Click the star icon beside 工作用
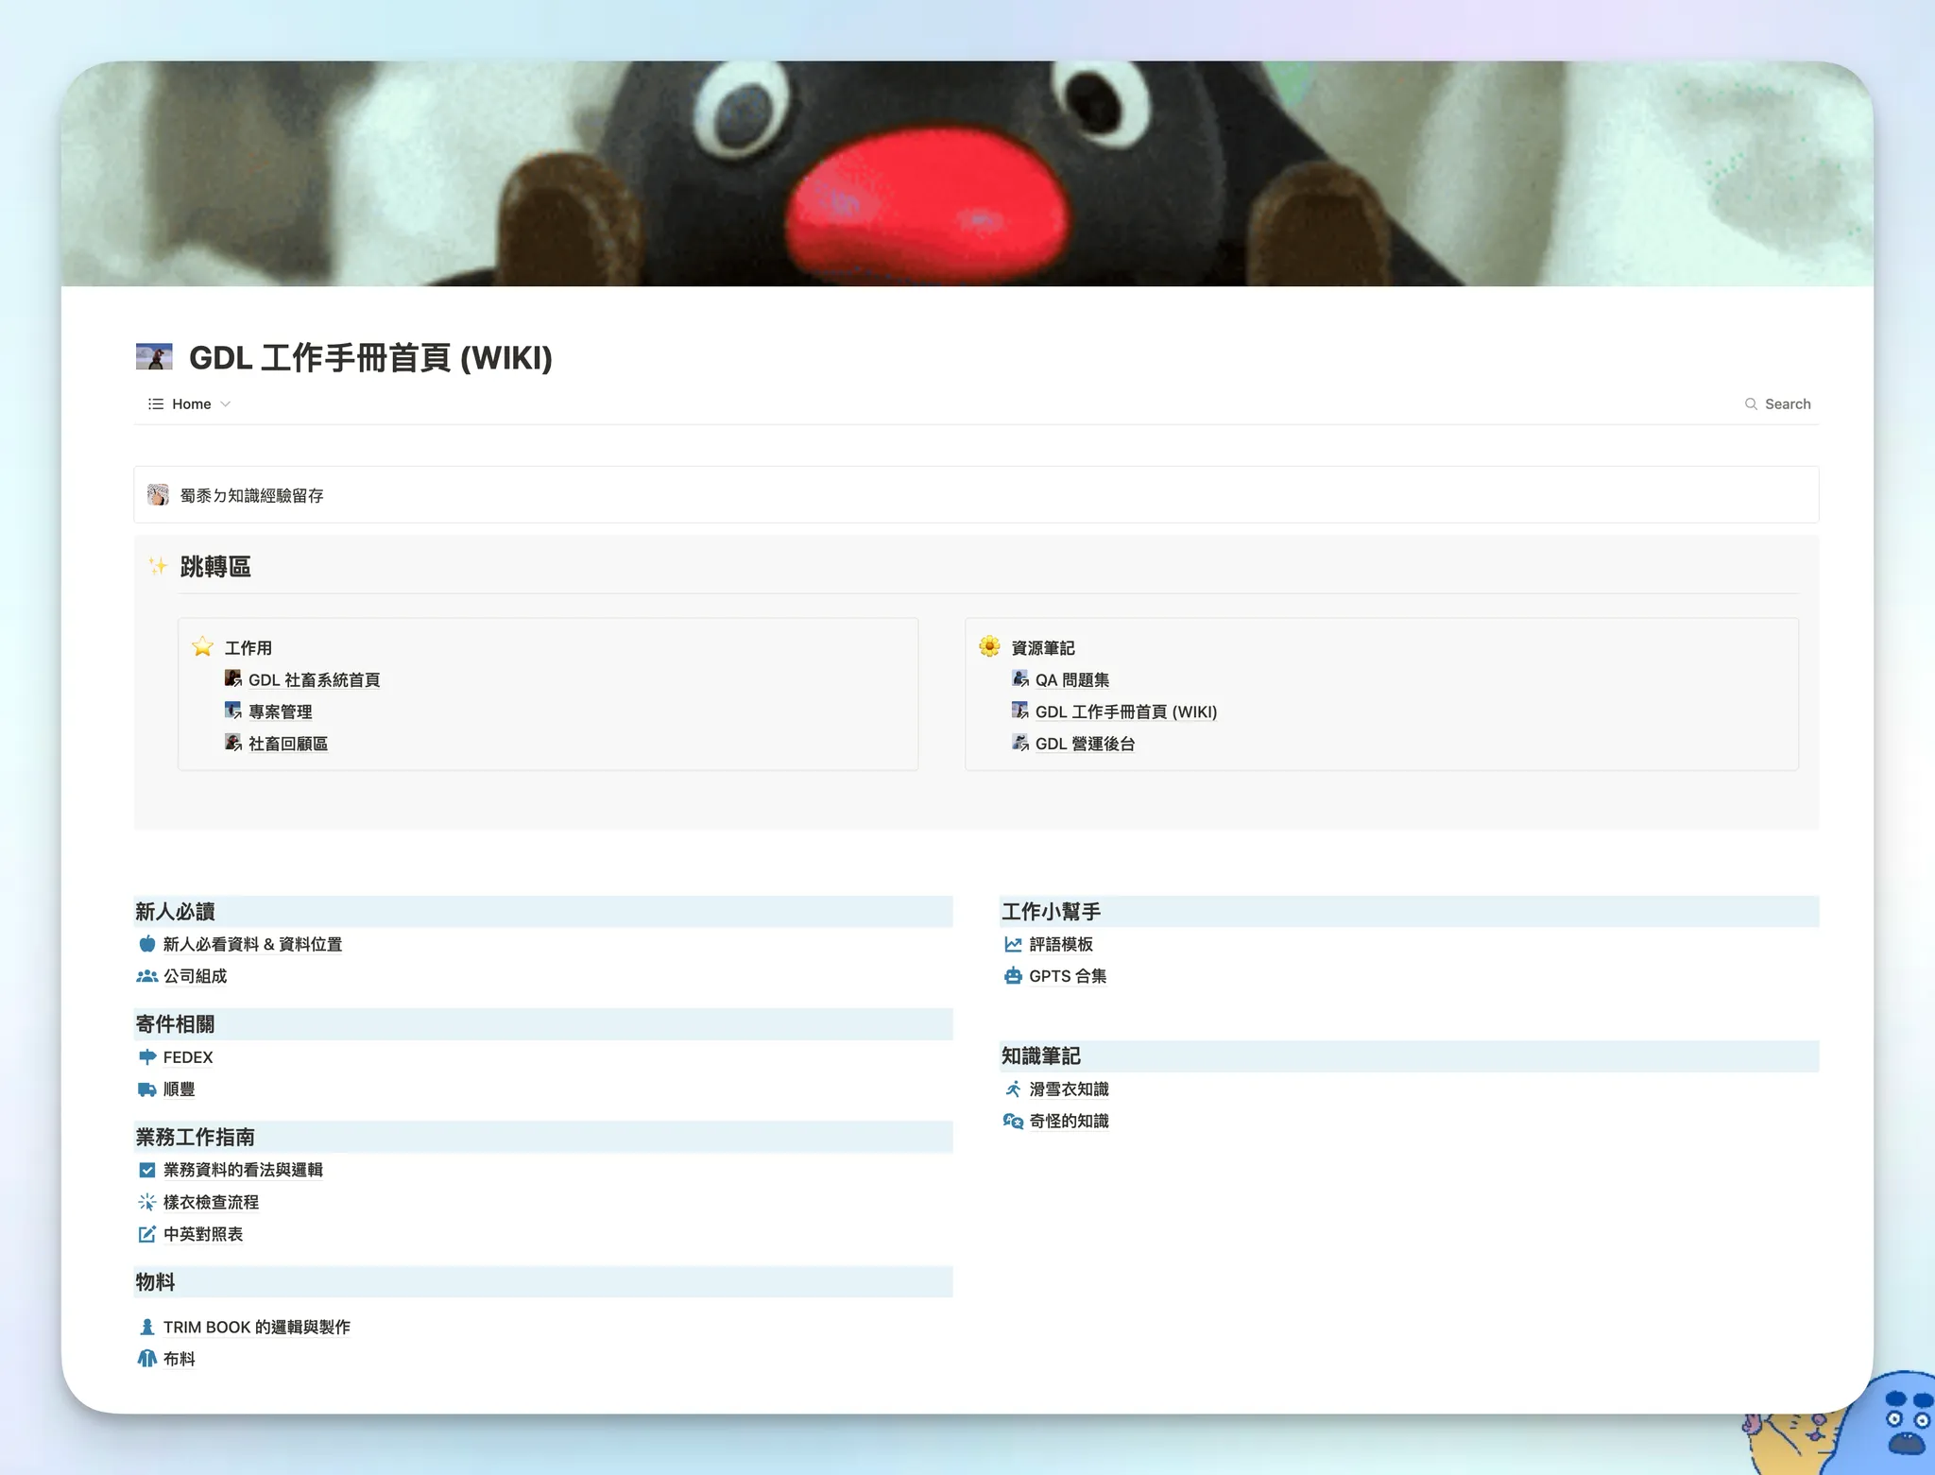 tap(202, 647)
